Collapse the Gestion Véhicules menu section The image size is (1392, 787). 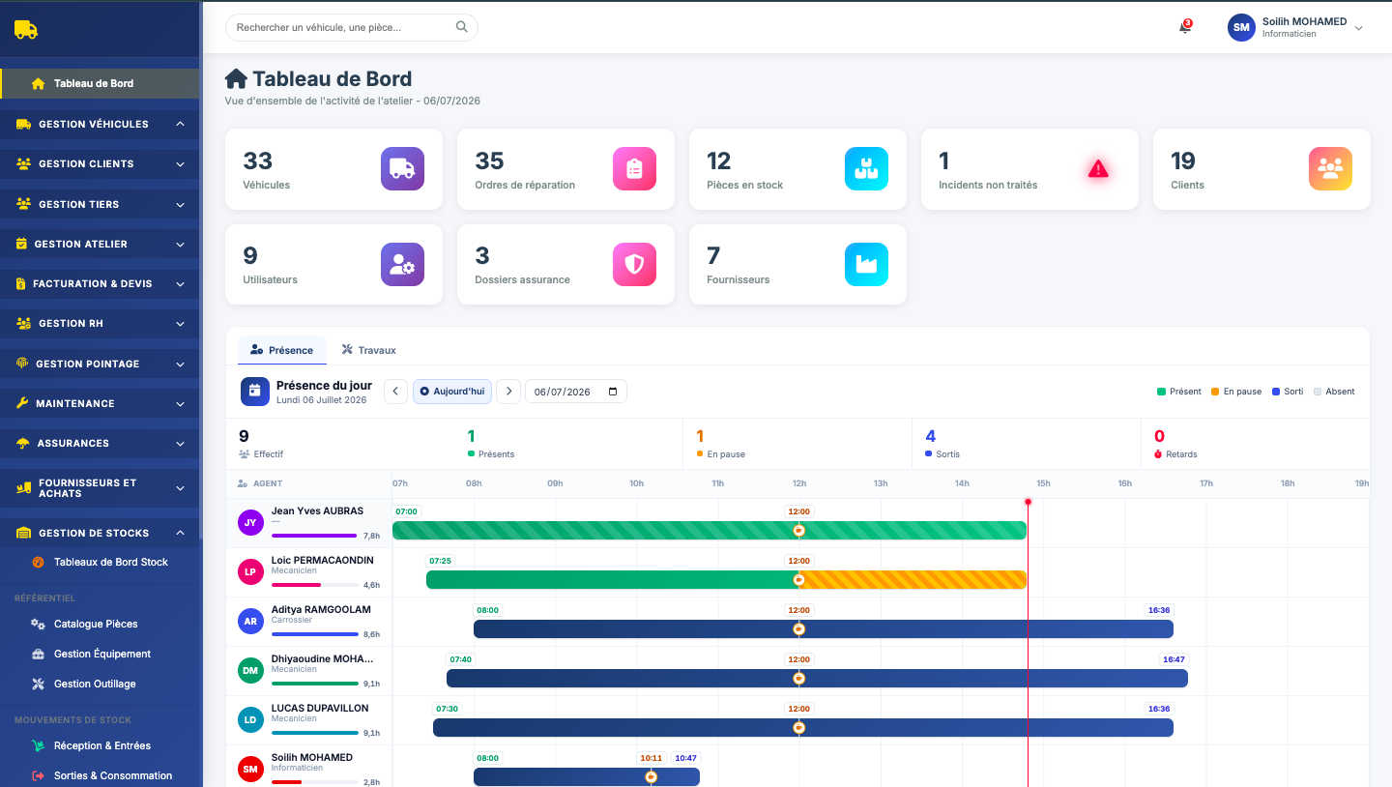[x=100, y=124]
